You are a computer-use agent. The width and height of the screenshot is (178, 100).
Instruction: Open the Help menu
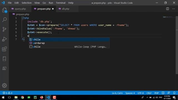coord(71,3)
